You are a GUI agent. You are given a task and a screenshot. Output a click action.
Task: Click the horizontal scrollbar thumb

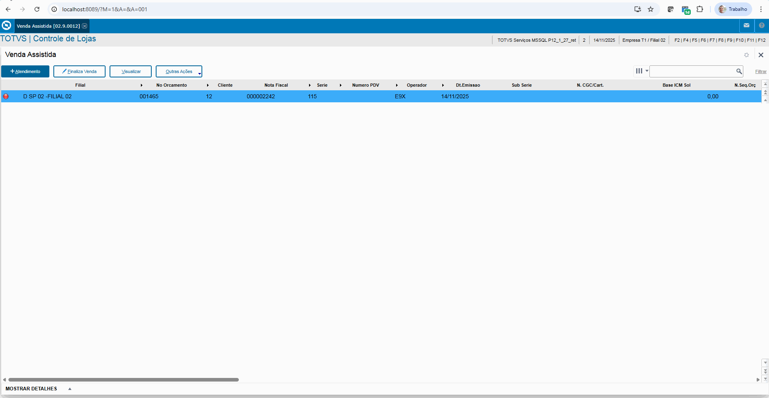(x=124, y=380)
